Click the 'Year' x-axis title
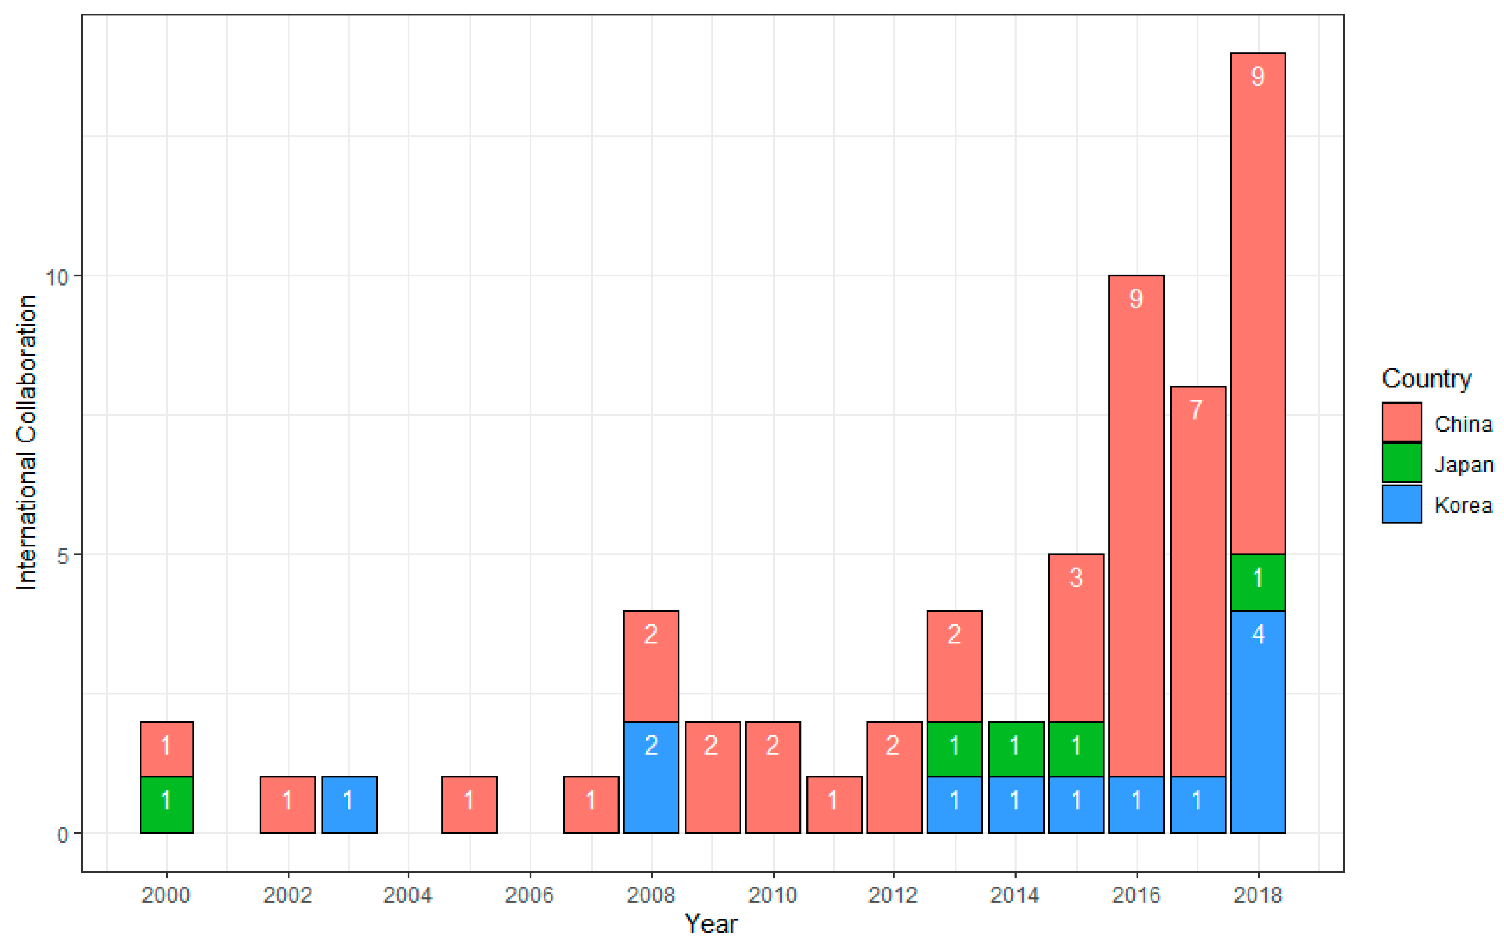Viewport: 1504px width, 947px height. [711, 924]
